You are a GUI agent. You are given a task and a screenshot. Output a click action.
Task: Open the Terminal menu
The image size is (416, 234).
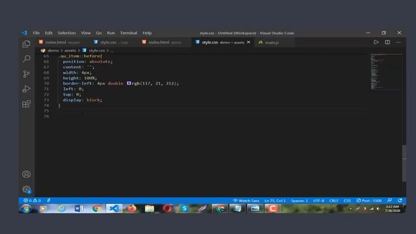point(129,33)
